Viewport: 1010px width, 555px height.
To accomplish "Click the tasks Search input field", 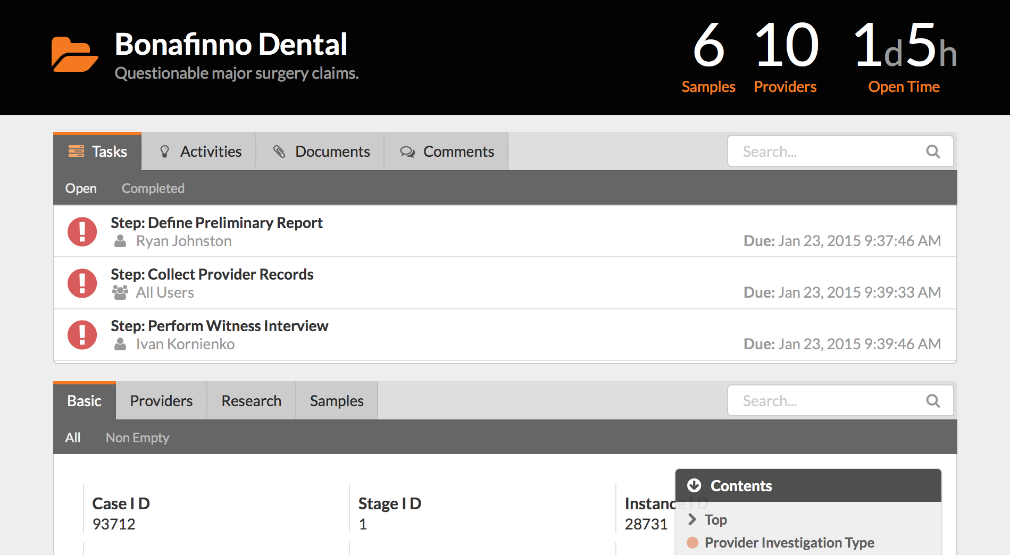I will pyautogui.click(x=840, y=152).
